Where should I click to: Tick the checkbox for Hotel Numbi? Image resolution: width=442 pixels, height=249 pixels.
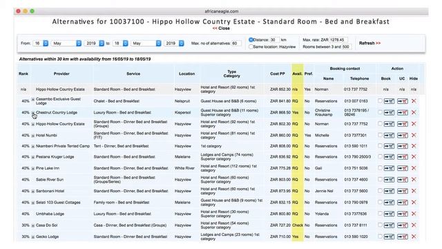(380, 135)
